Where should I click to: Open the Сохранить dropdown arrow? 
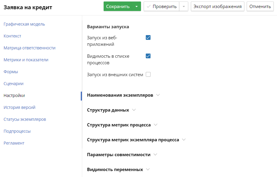pyautogui.click(x=137, y=6)
